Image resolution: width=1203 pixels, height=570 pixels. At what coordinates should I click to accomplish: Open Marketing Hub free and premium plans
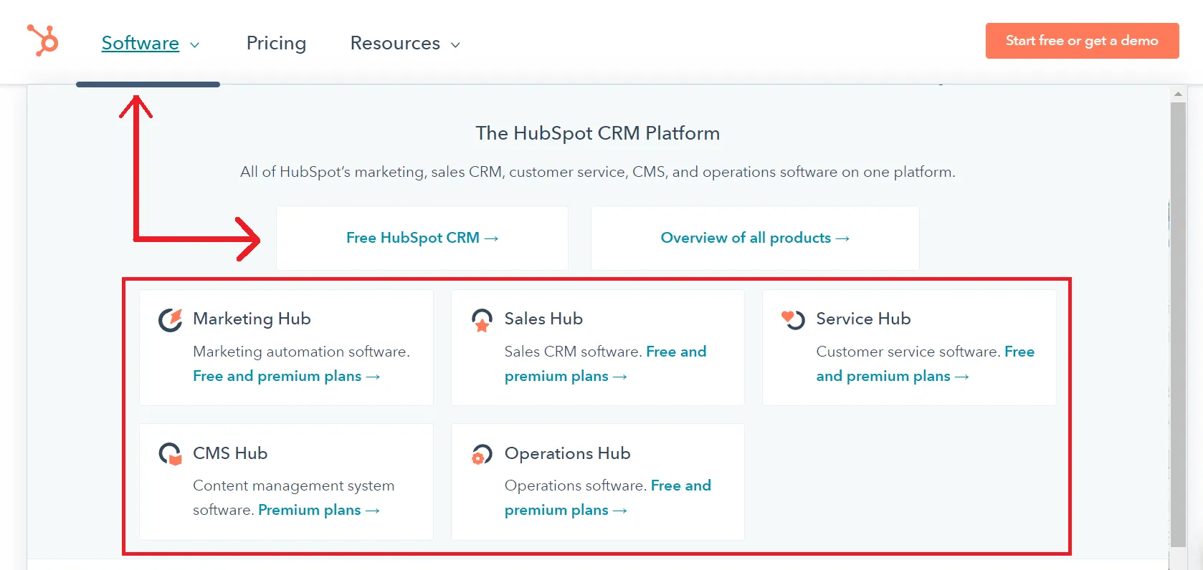click(x=285, y=376)
